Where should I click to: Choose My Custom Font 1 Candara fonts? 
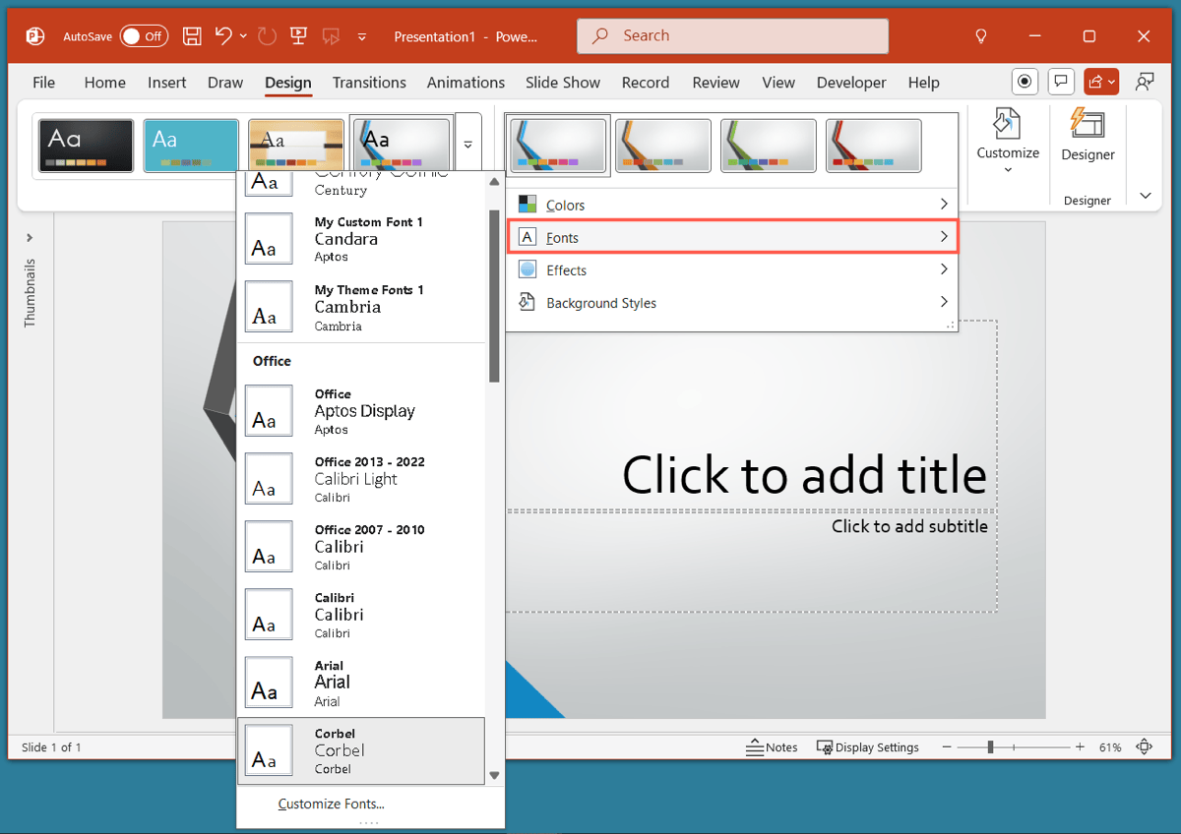(361, 239)
